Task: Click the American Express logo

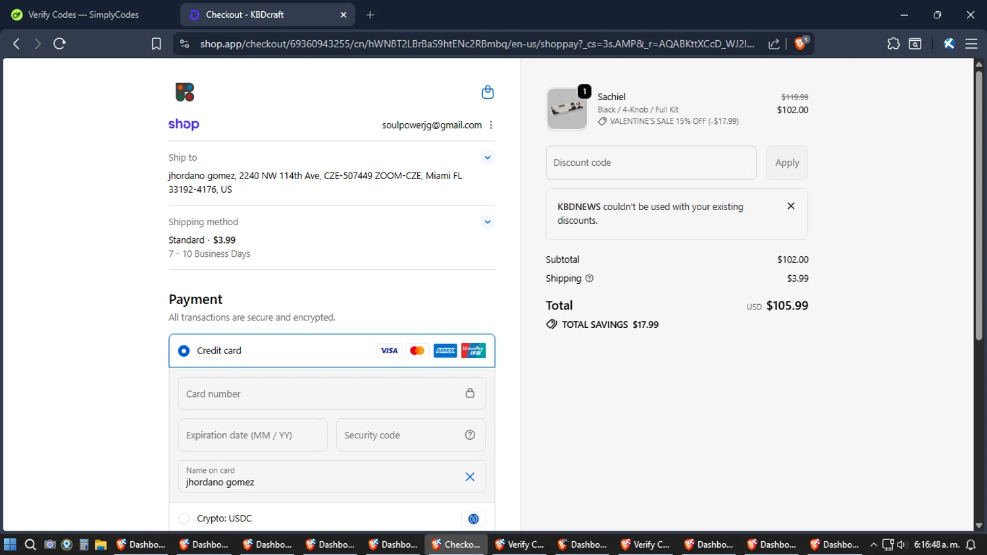Action: click(x=445, y=351)
